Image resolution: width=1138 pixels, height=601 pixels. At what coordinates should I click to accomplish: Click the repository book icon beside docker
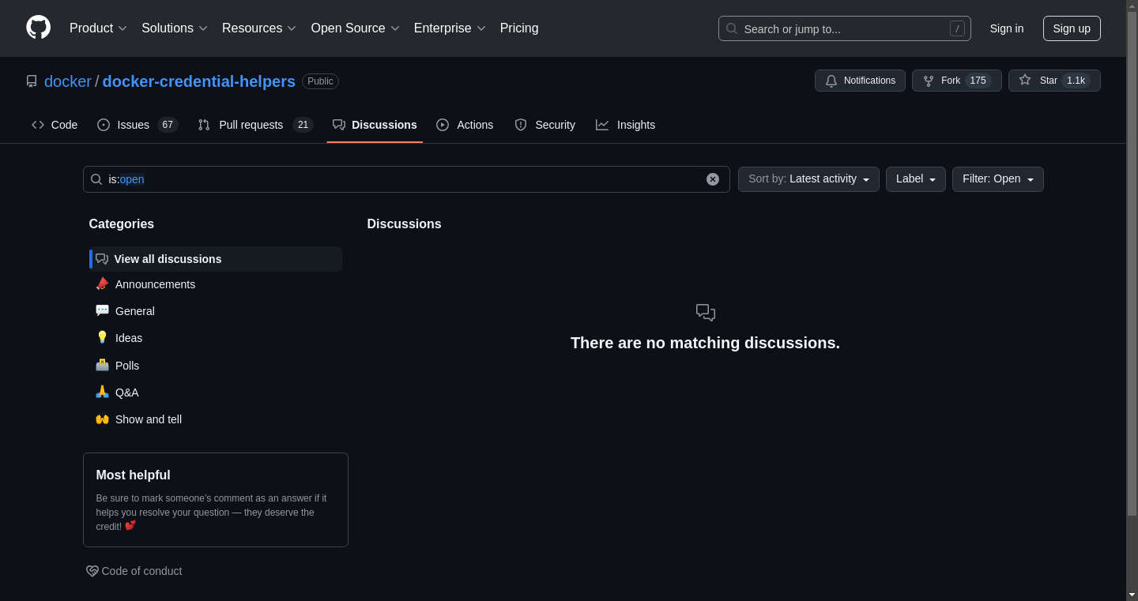point(32,81)
